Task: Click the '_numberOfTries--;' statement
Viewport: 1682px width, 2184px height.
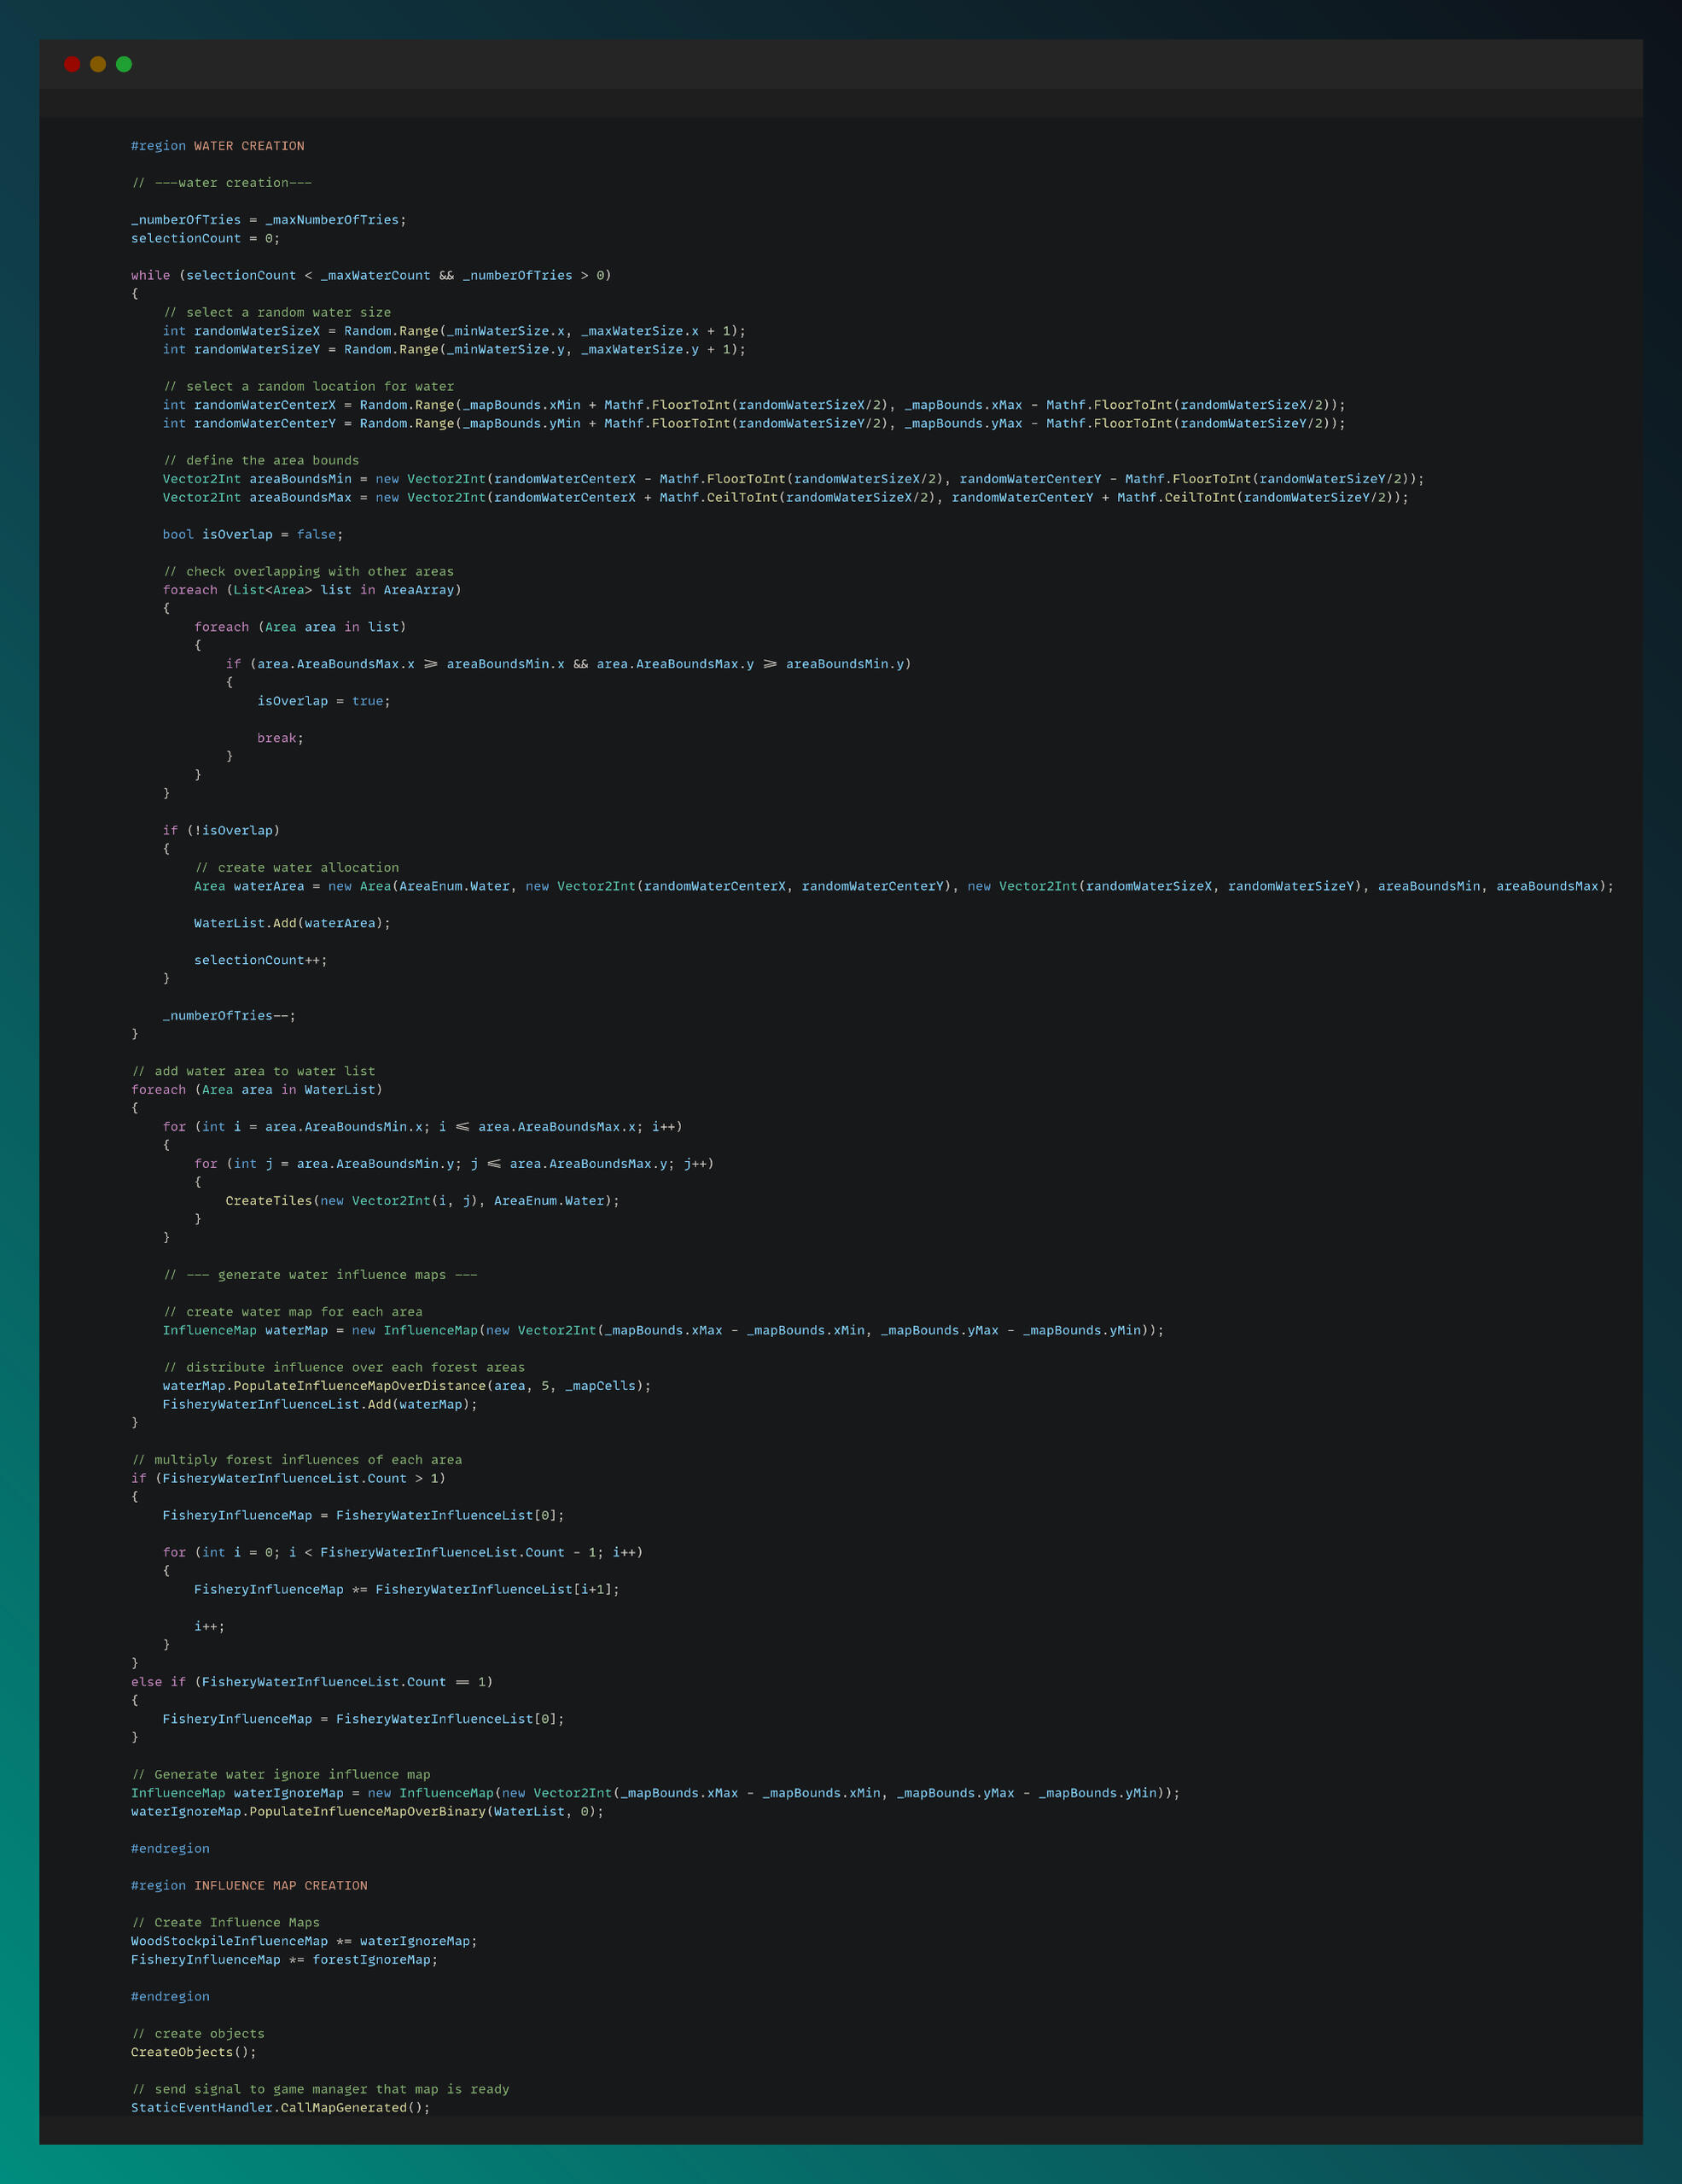Action: 229,1015
